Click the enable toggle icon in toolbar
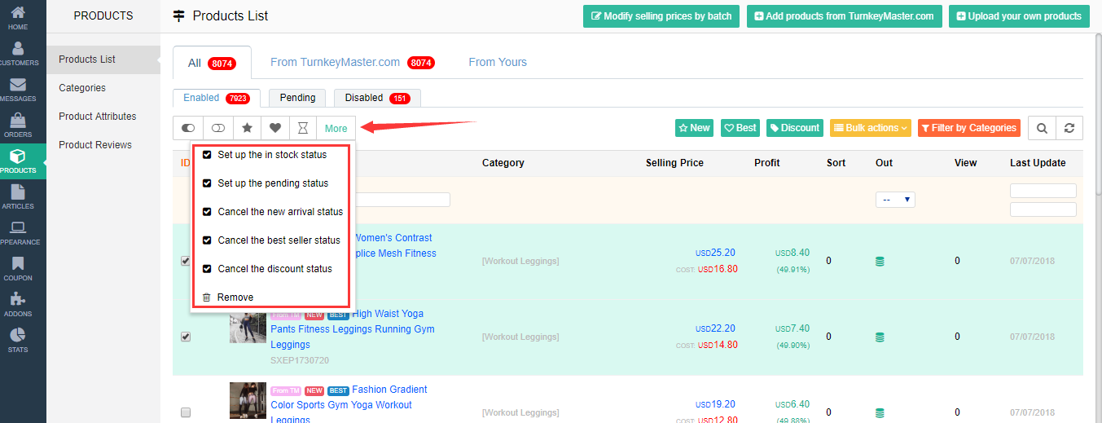This screenshot has height=423, width=1102. (188, 128)
